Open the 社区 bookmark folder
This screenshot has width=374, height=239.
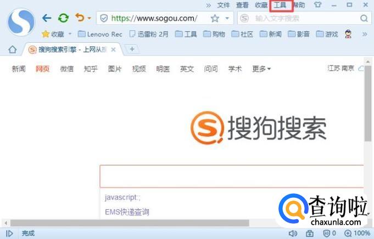(242, 35)
